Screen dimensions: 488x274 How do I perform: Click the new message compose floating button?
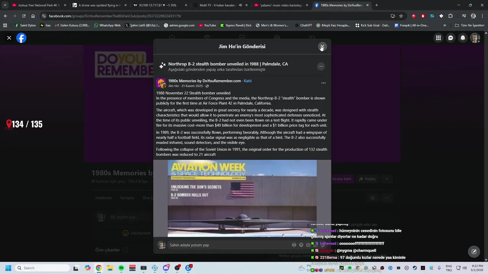(x=474, y=252)
